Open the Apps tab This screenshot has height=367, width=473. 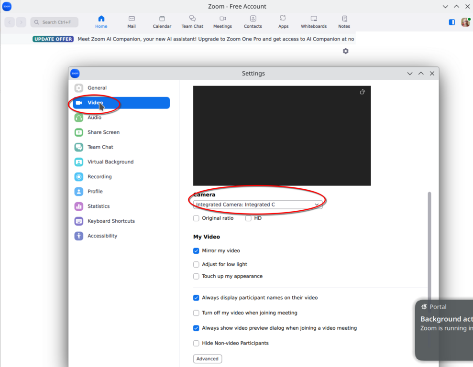point(283,22)
